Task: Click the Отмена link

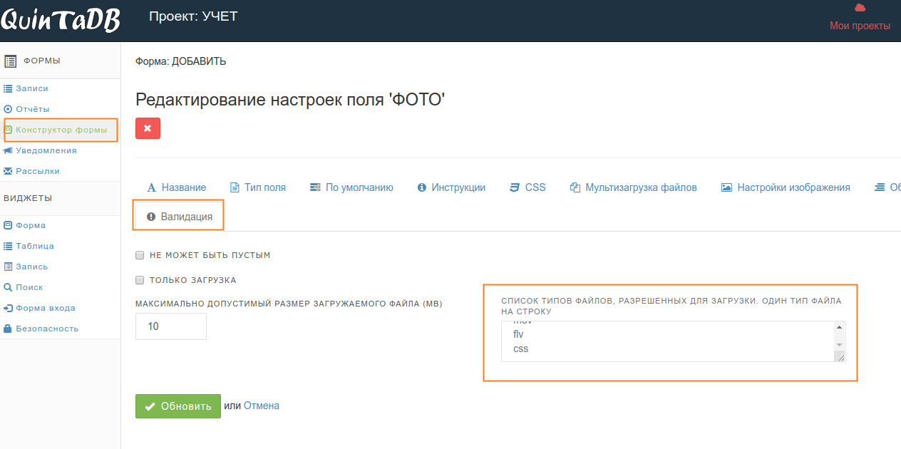Action: [262, 406]
